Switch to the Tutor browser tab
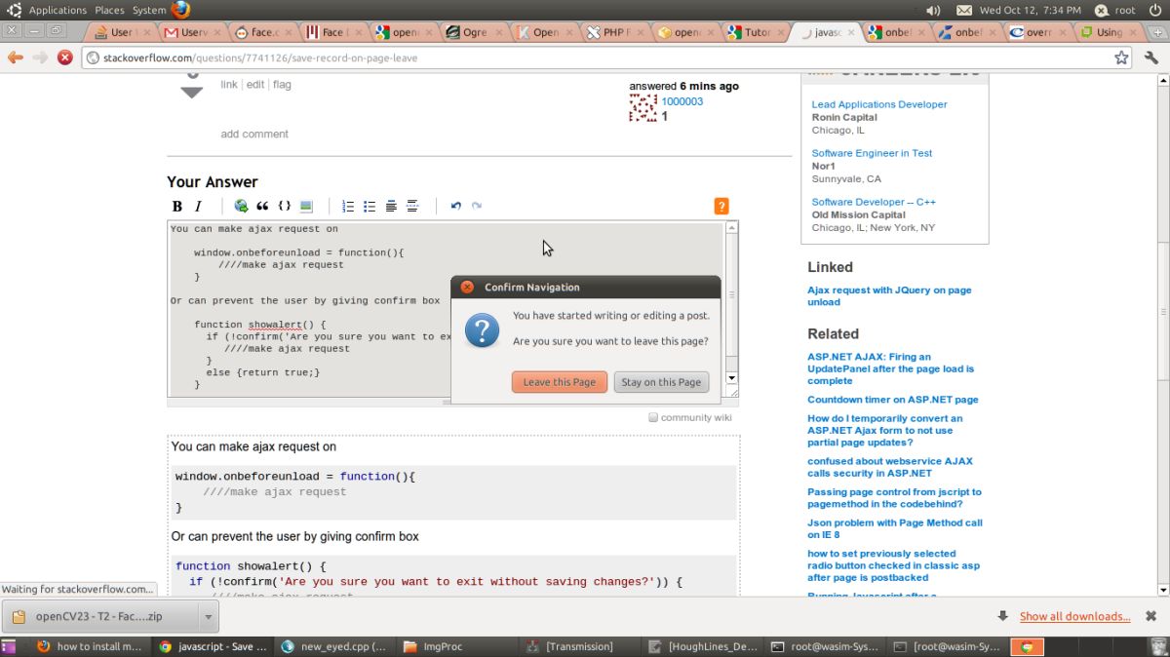The width and height of the screenshot is (1170, 657). 756,32
